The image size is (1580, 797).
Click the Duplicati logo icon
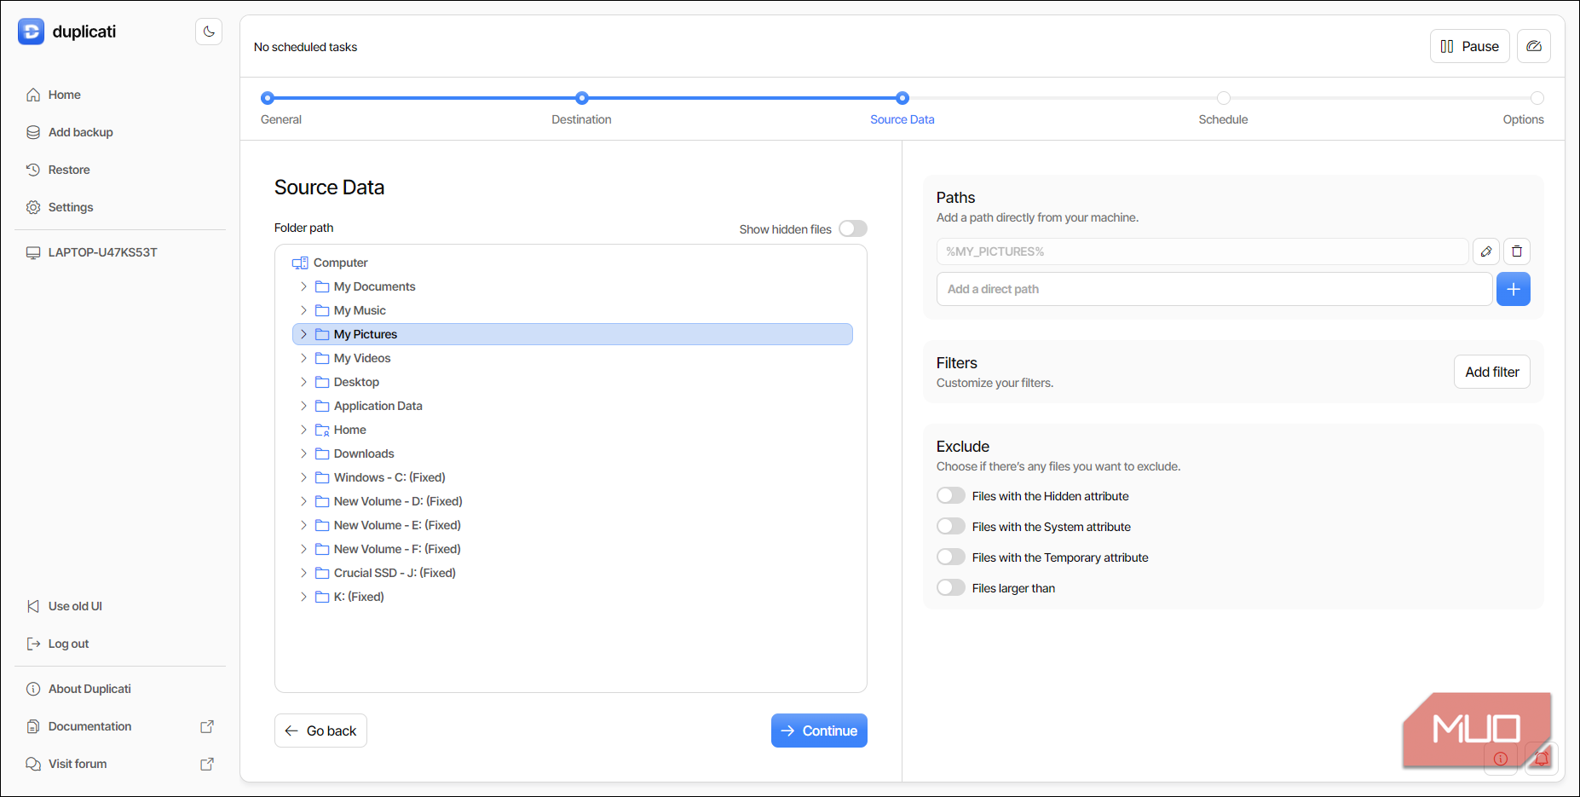tap(31, 32)
